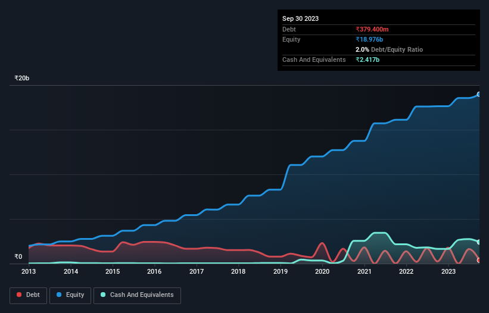489x313 pixels.
Task: Select the teal Cash endpoint marker
Action: 479,242
